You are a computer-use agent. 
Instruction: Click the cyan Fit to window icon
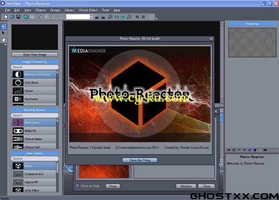point(123,17)
